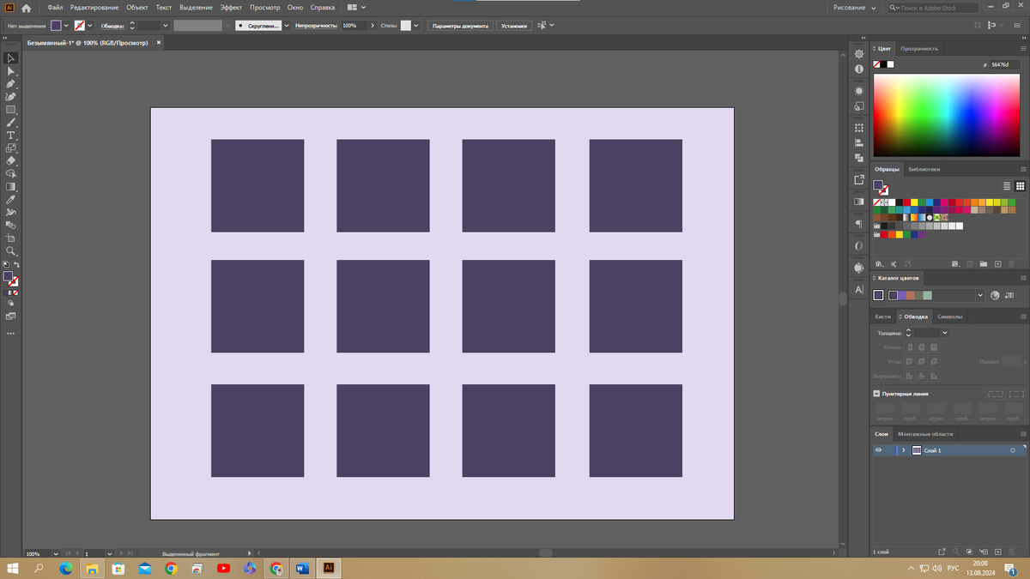Open the Эффект menu

tap(231, 8)
